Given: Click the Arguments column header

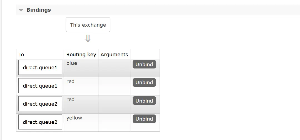Looking at the screenshot, I should point(114,54).
